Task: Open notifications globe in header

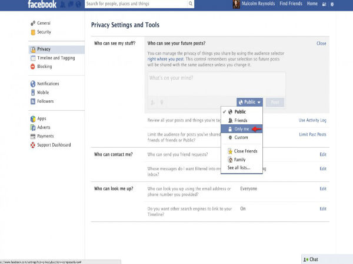Action: coord(78,4)
